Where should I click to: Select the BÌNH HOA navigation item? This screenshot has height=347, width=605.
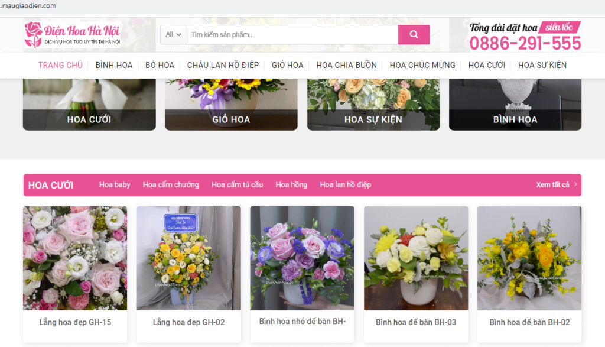tap(114, 65)
